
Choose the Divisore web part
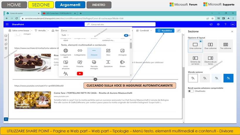click(x=94, y=53)
